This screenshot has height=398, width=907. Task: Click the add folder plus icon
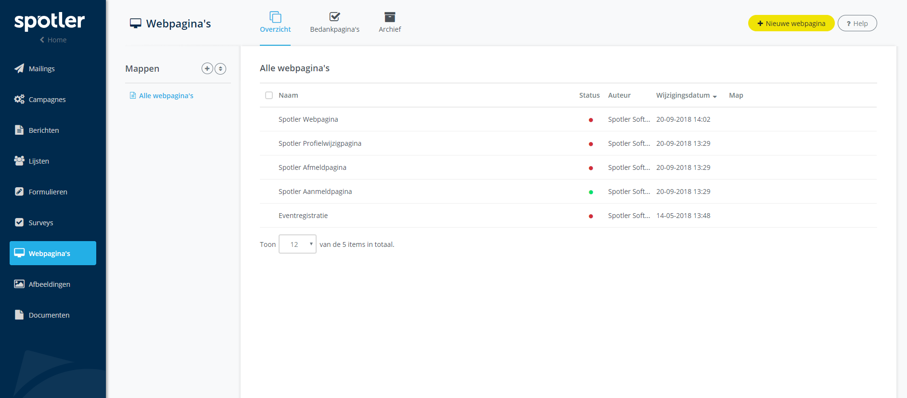[207, 68]
